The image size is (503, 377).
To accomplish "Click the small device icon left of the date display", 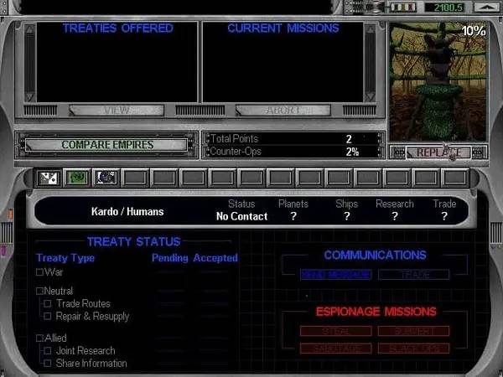I will [377, 7].
